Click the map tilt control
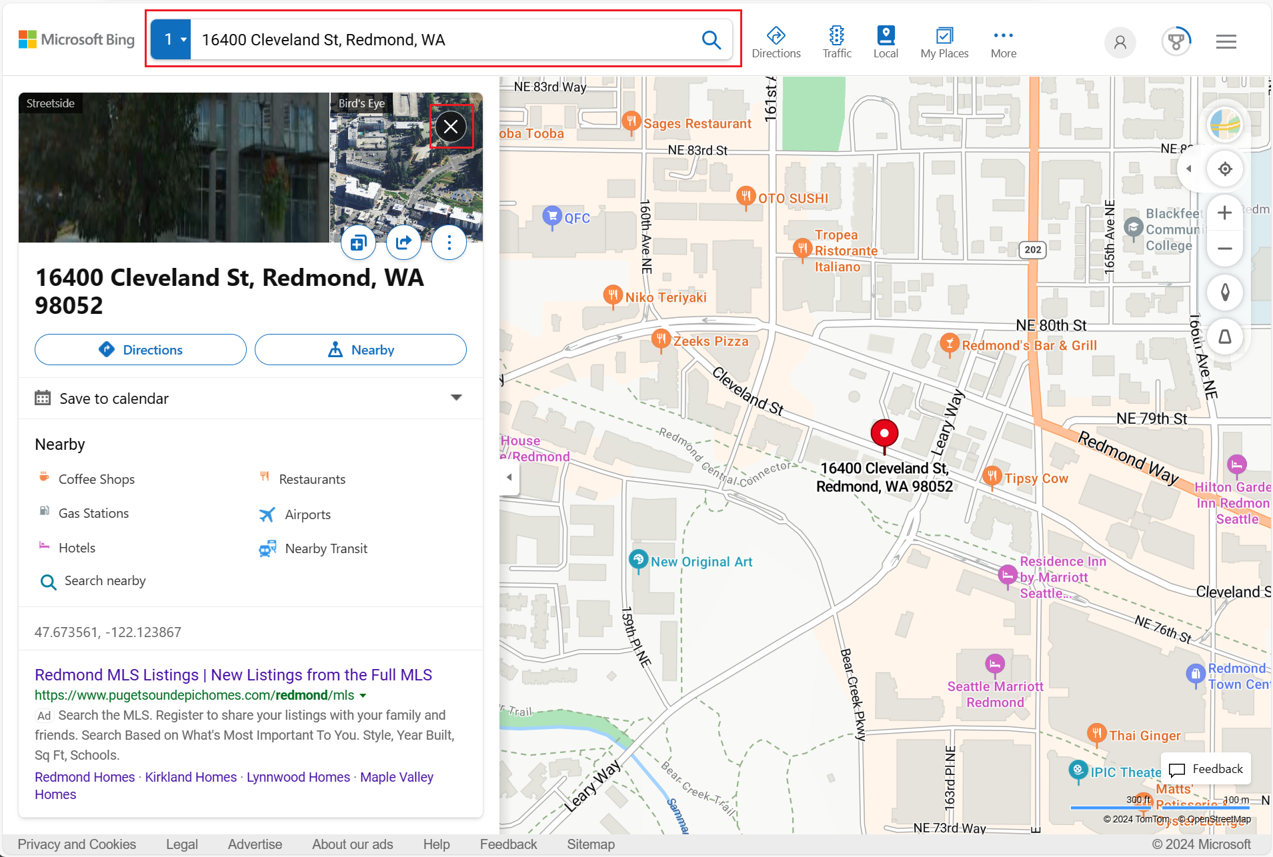Screen dimensions: 1273x857 tap(1225, 337)
